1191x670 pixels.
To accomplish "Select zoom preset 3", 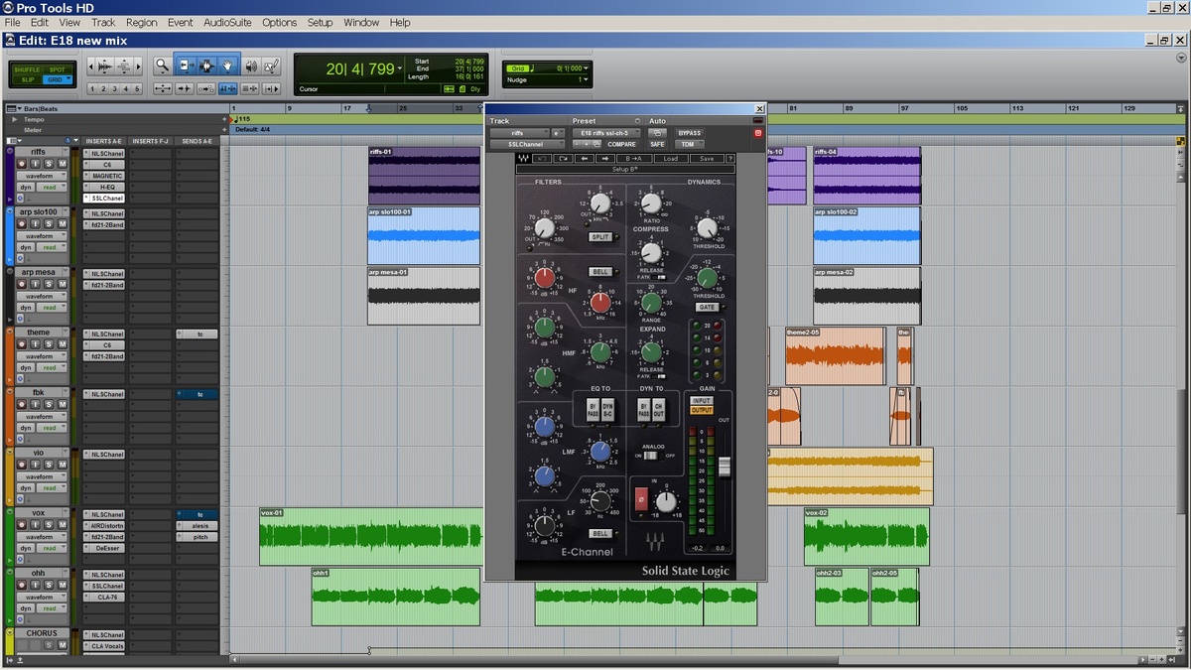I will point(114,88).
